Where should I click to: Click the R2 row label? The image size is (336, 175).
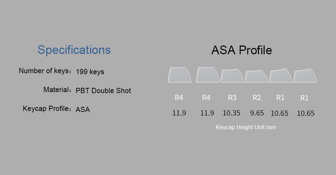pos(257,98)
